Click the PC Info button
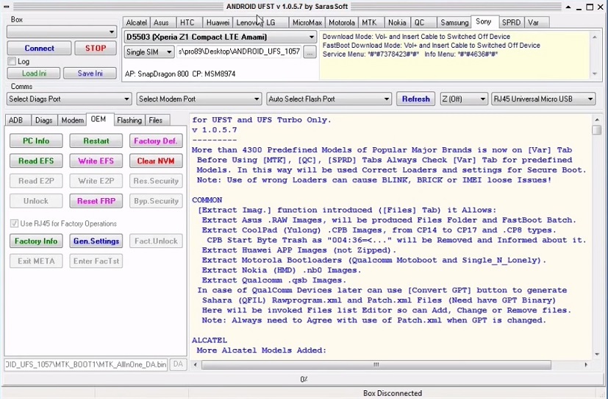This screenshot has height=399, width=608. (x=36, y=141)
